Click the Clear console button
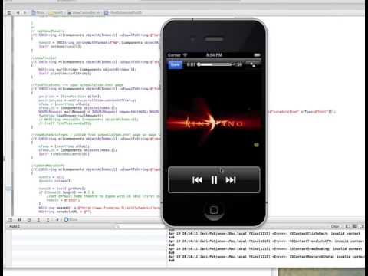368x276 pixels. click(x=335, y=226)
